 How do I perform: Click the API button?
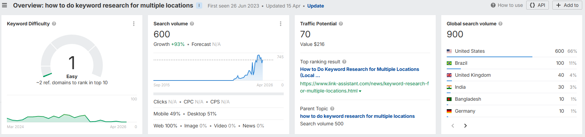[538, 5]
